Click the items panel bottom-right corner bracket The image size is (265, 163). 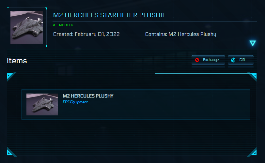(x=253, y=152)
